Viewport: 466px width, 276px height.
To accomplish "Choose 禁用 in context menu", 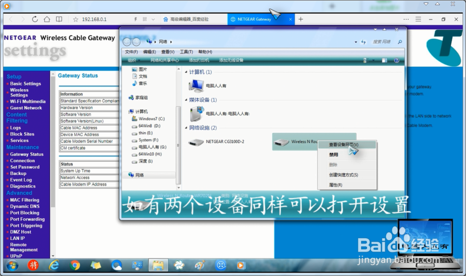I will point(347,155).
